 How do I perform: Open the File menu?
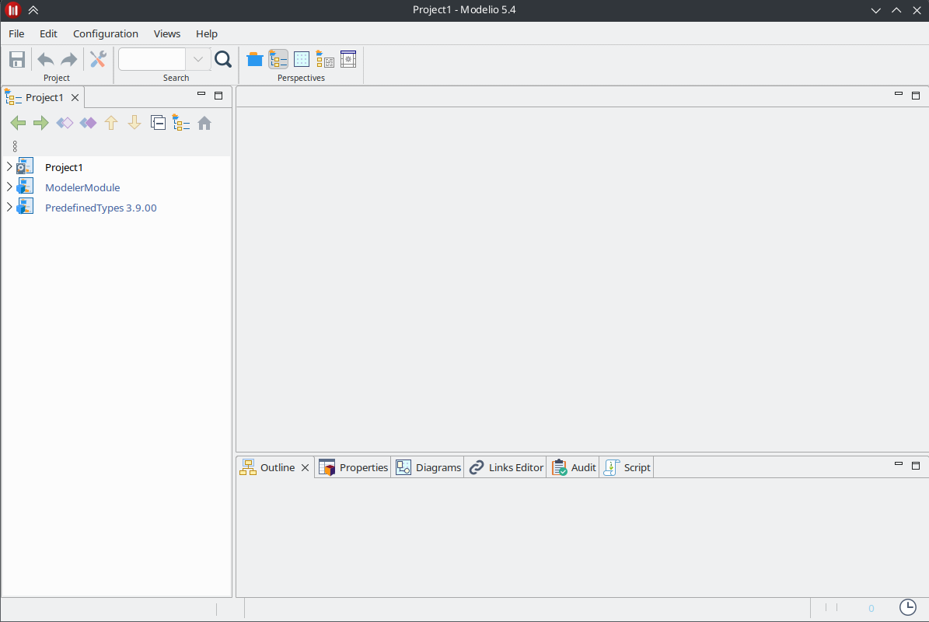point(16,33)
